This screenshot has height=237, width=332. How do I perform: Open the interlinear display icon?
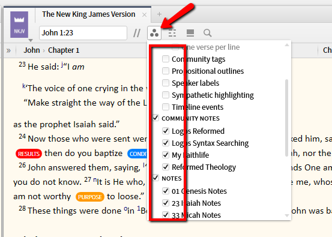click(172, 33)
